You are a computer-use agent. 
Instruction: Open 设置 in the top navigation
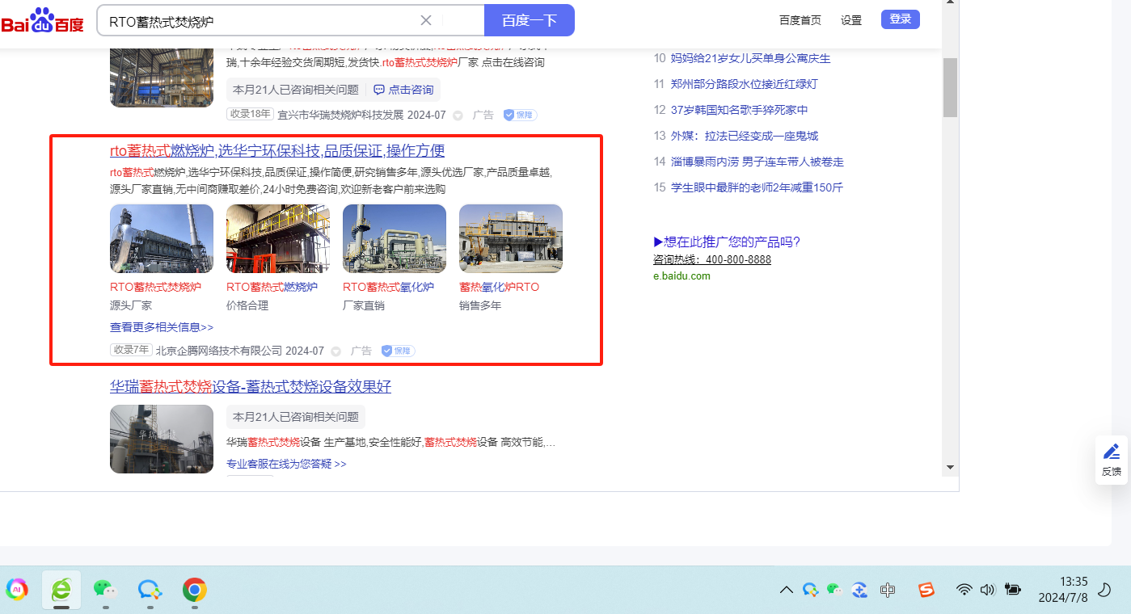click(850, 20)
